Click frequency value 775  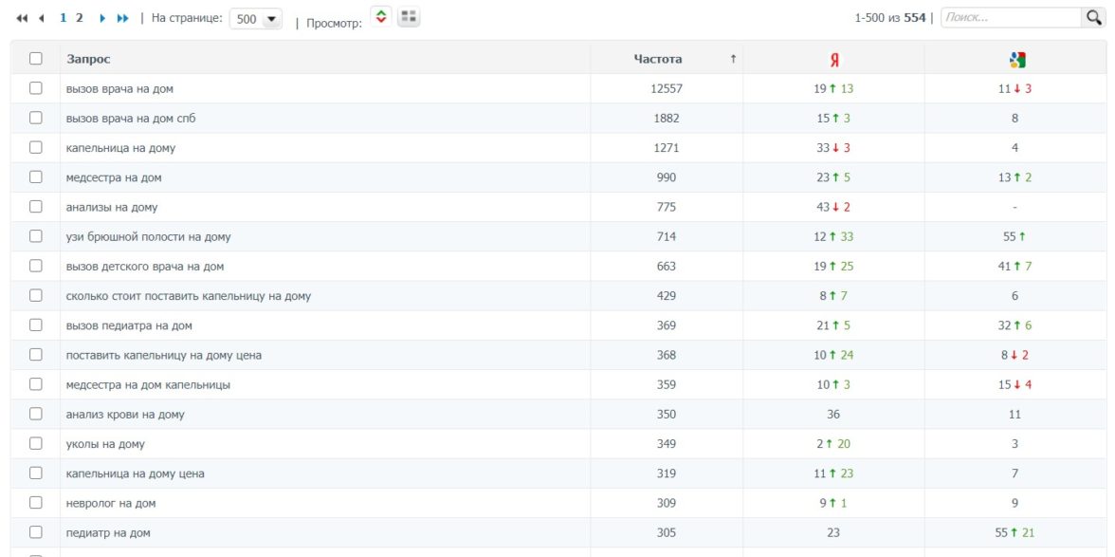667,207
